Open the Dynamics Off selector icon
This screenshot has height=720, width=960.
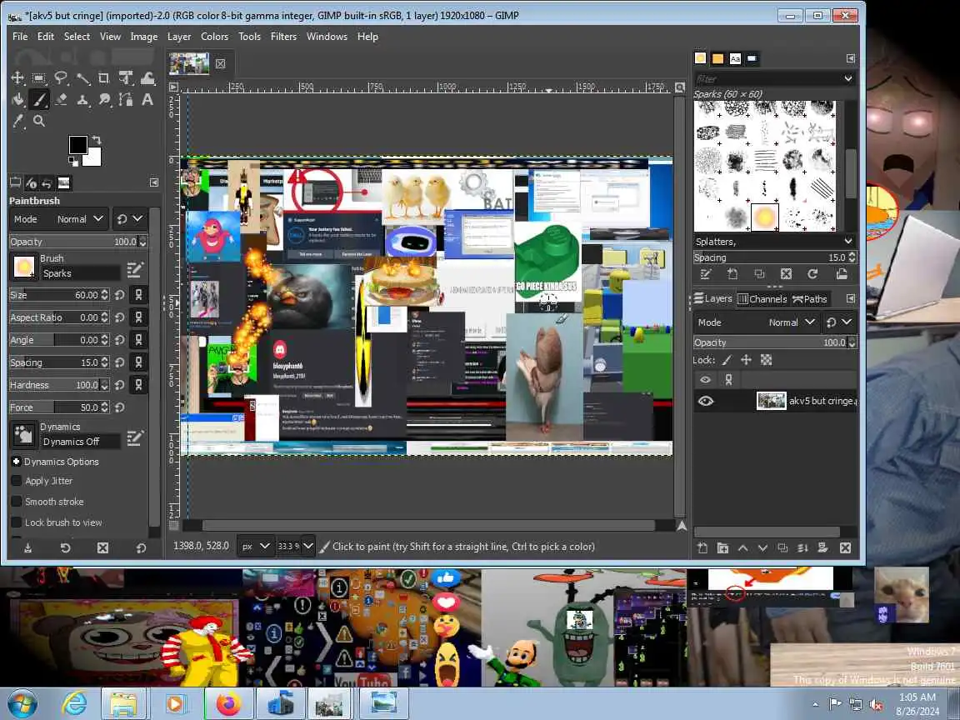click(24, 435)
